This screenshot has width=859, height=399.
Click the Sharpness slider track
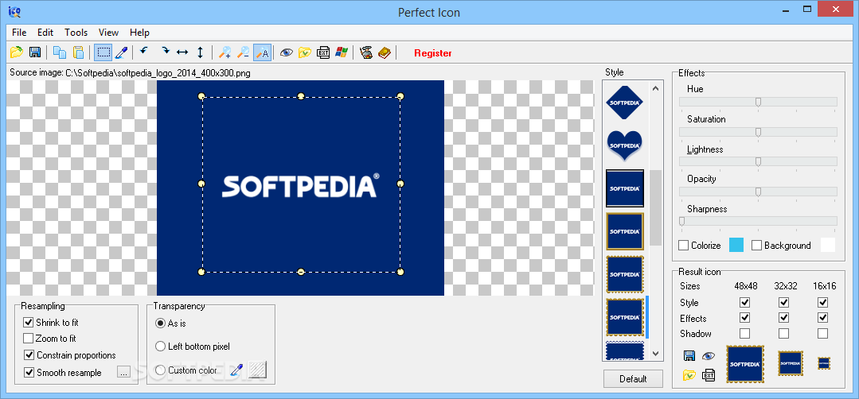[758, 221]
